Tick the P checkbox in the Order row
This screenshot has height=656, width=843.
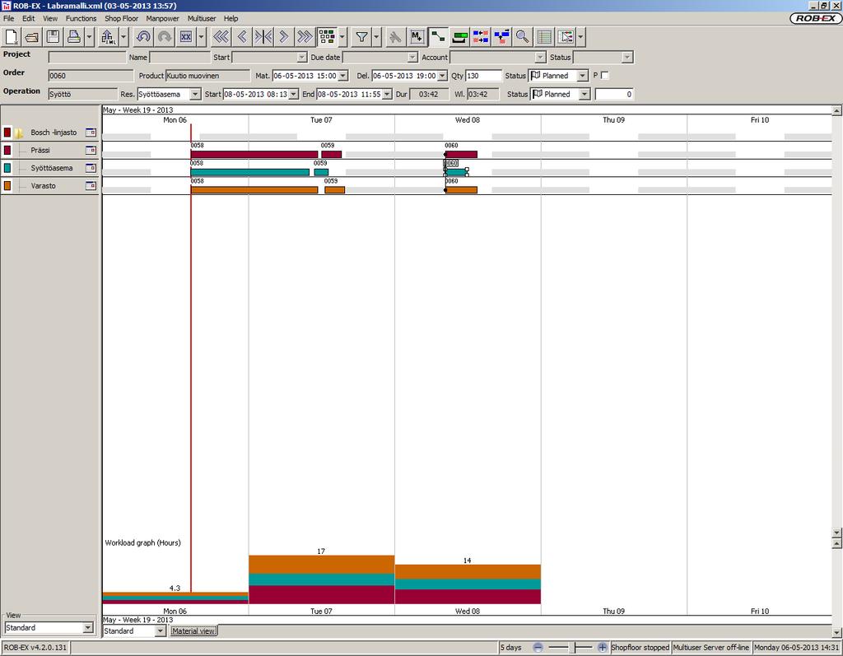(605, 75)
